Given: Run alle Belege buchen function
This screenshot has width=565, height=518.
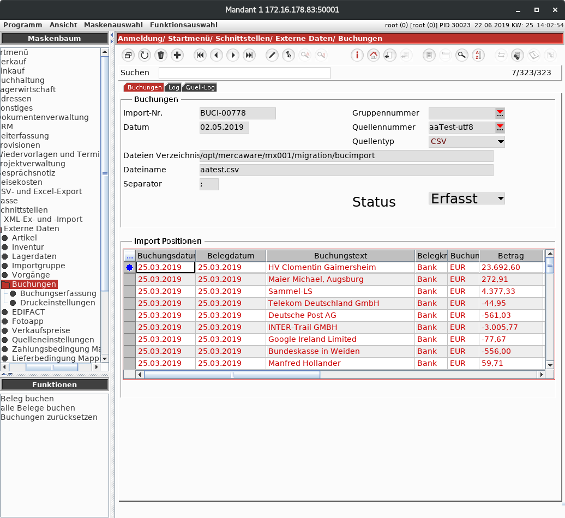Looking at the screenshot, I should (x=38, y=408).
